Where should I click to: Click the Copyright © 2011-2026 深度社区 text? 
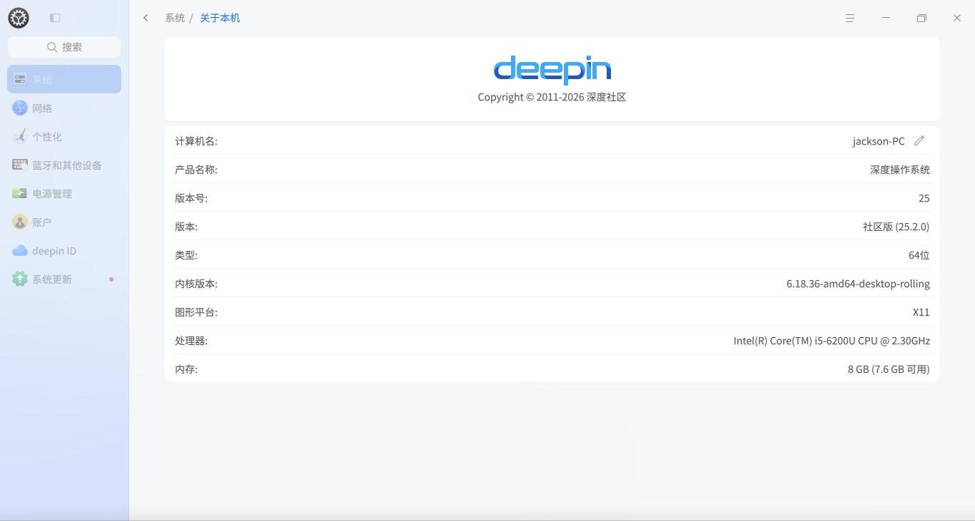tap(552, 97)
